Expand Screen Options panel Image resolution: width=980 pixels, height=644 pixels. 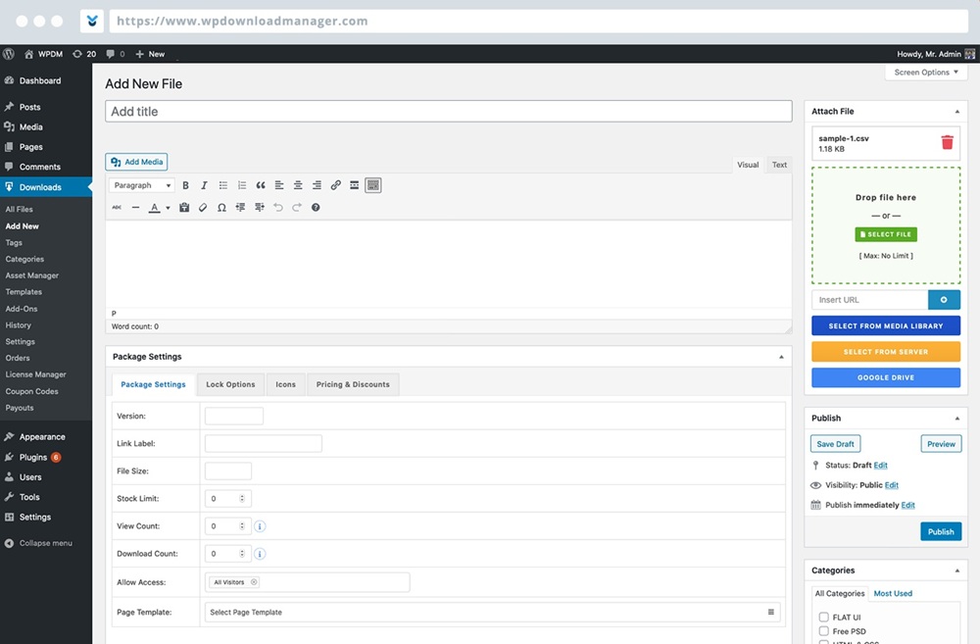(x=926, y=73)
